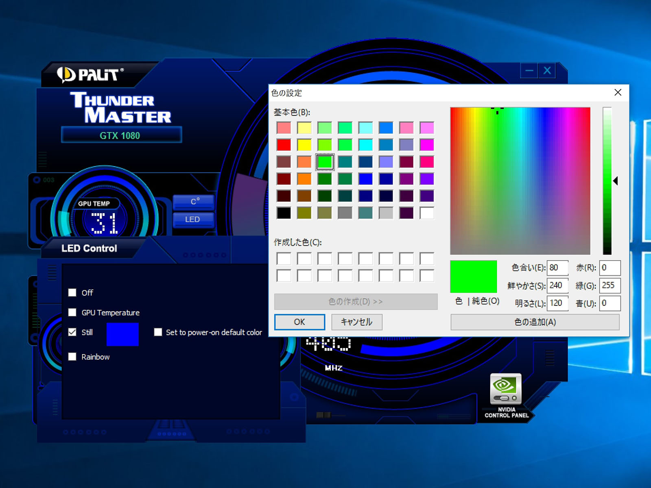651x488 pixels.
Task: Choose the bright green selected swatch
Action: pyautogui.click(x=325, y=162)
